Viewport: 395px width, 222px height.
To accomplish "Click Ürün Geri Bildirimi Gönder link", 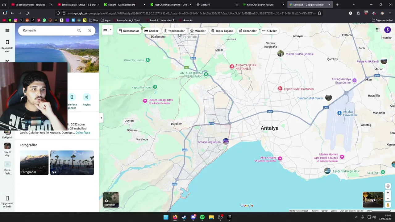I will coord(351,211).
